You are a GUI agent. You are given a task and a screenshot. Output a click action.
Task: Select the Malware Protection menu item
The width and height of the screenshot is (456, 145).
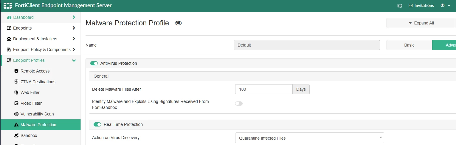(40, 125)
